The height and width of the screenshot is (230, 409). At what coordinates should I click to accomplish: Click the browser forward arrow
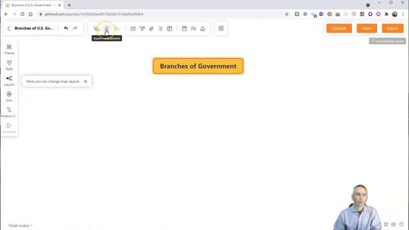tap(14, 14)
